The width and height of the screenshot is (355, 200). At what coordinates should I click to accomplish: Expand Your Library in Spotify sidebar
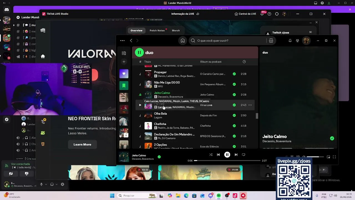pyautogui.click(x=124, y=53)
